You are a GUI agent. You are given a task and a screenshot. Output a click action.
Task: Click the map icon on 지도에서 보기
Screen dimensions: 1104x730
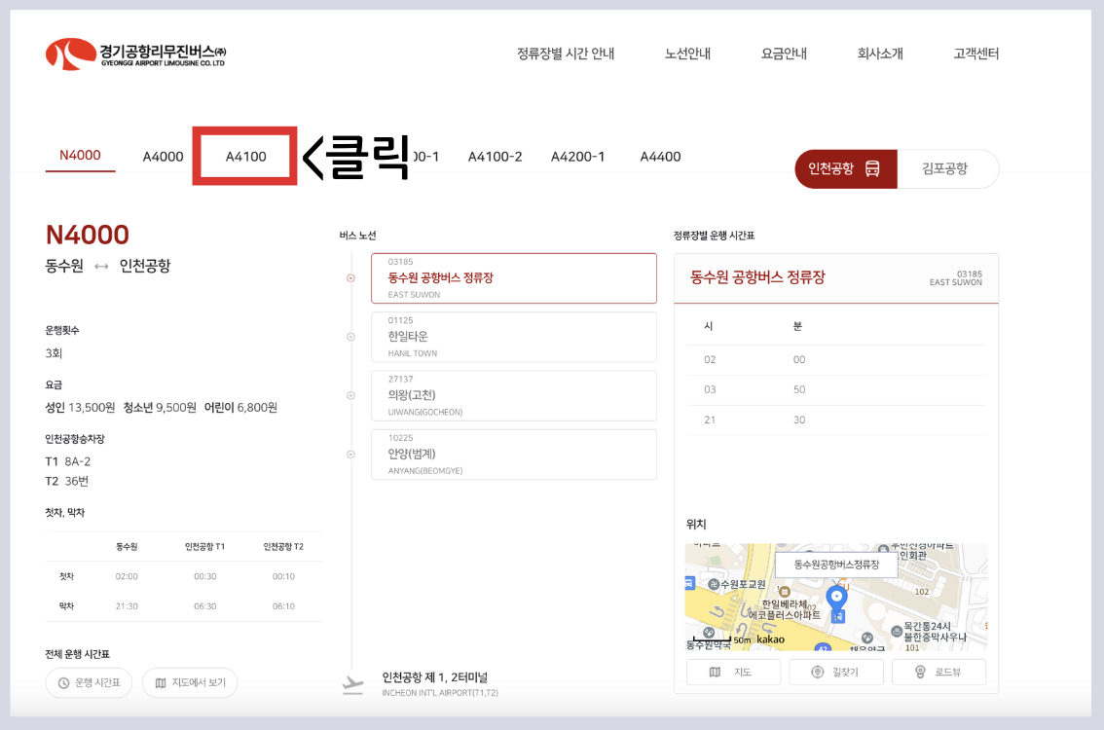(x=161, y=682)
